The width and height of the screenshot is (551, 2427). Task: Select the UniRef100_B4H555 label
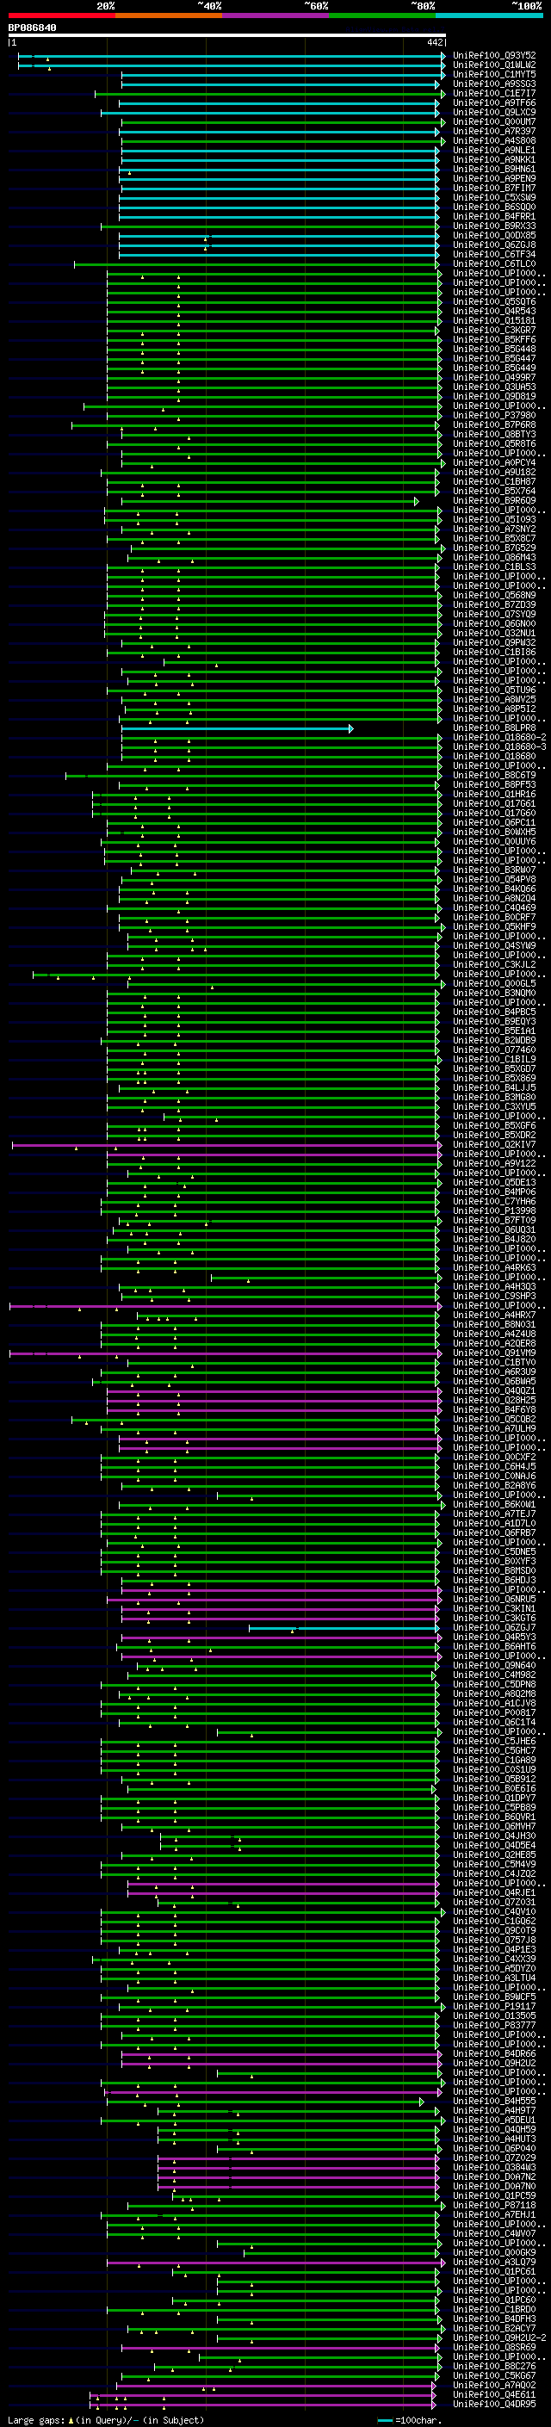point(494,2101)
